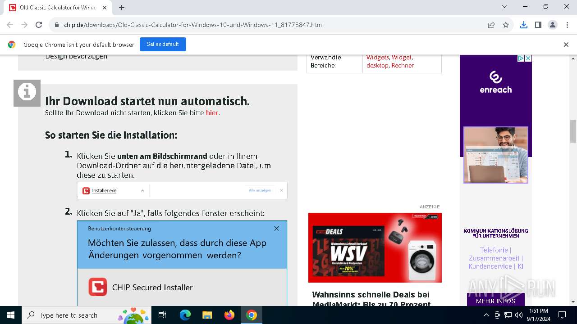This screenshot has height=324, width=577.
Task: Open Task View on the taskbar
Action: pyautogui.click(x=162, y=315)
